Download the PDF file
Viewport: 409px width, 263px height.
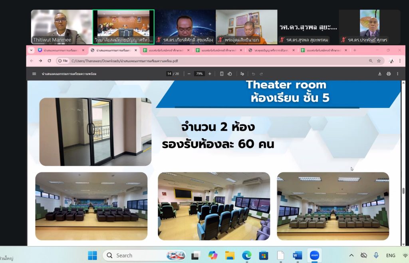click(380, 74)
